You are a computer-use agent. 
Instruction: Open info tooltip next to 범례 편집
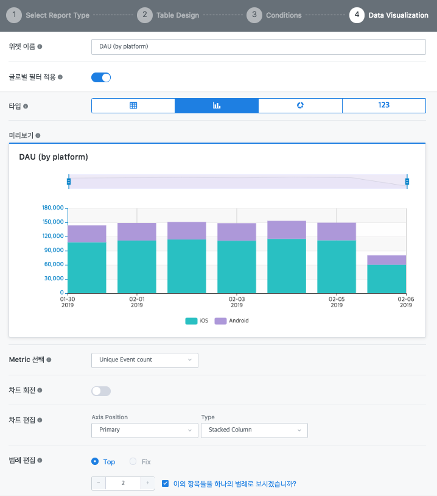coord(40,460)
